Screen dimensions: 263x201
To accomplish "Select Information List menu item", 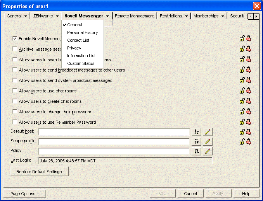I will pos(83,56).
